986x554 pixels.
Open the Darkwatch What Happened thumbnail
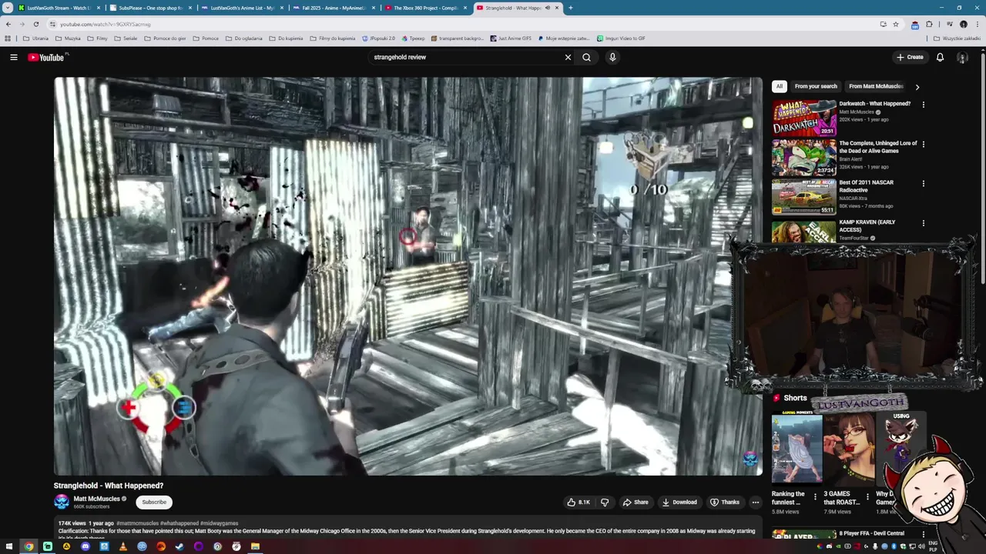pyautogui.click(x=804, y=118)
